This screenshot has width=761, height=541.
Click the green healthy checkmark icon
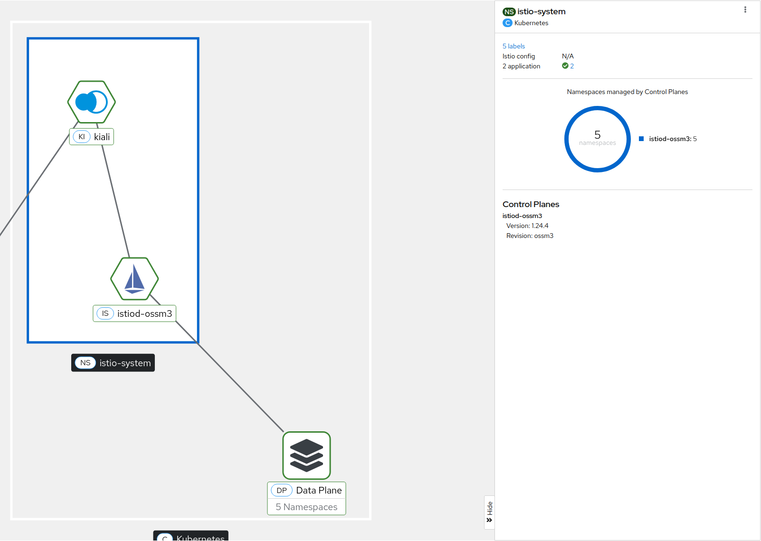pos(565,66)
